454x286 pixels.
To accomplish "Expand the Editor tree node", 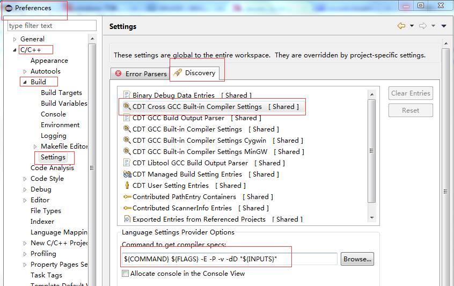I will 25,200.
